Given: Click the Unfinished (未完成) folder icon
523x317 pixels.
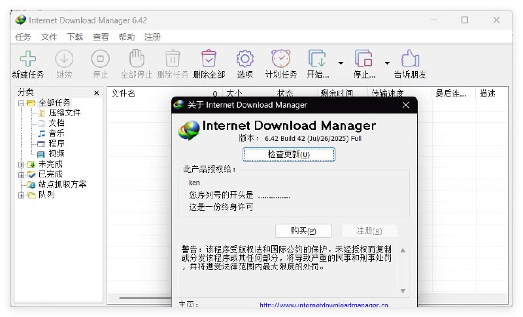Looking at the screenshot, I should [31, 164].
